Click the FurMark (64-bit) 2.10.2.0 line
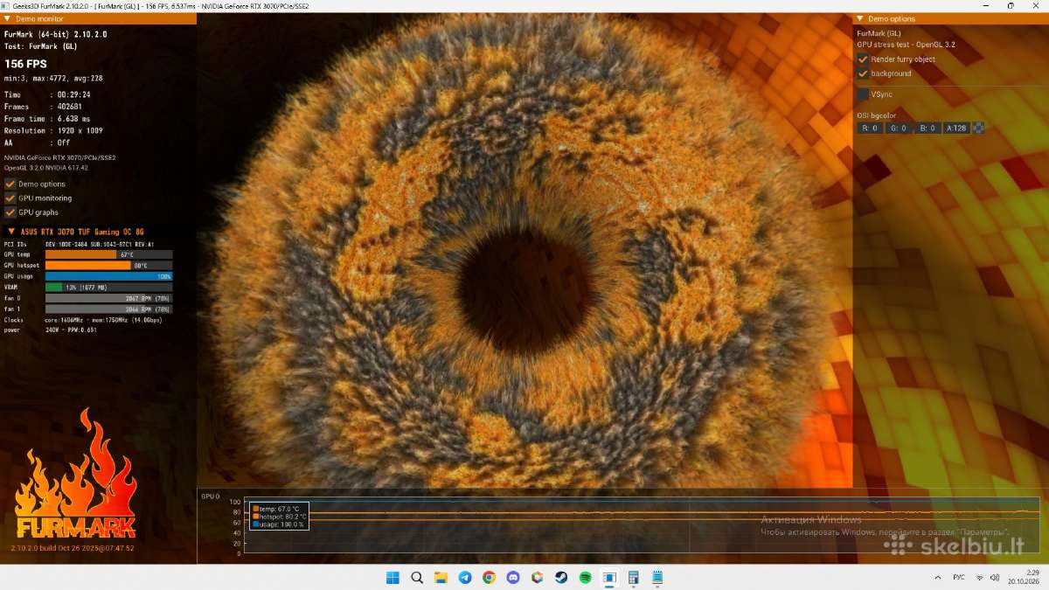The height and width of the screenshot is (590, 1049). [x=56, y=34]
